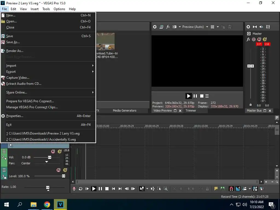The image size is (280, 210).
Task: Expand the Export submenu
Action: point(48,72)
